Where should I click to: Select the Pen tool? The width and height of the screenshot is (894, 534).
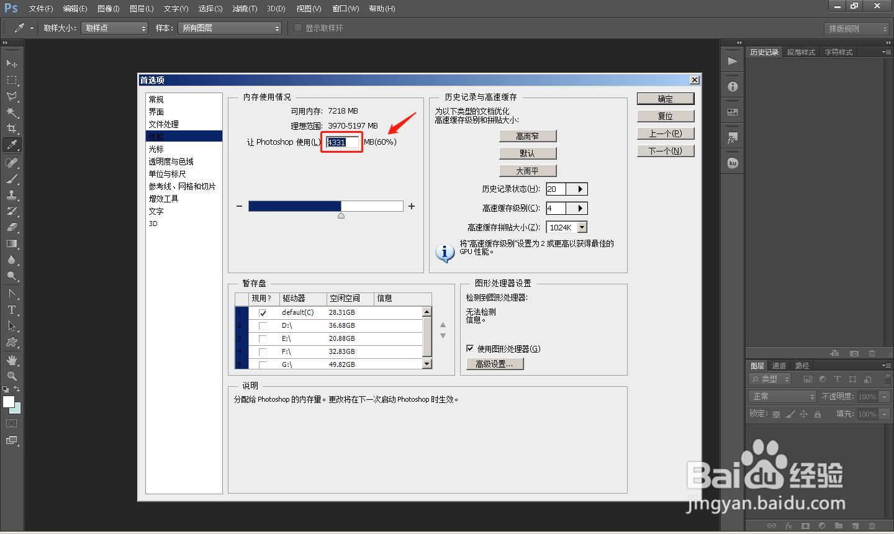point(12,294)
